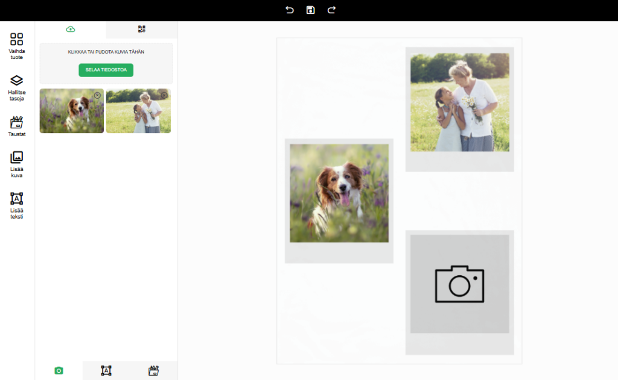Switch to the QR code tab

pos(142,29)
